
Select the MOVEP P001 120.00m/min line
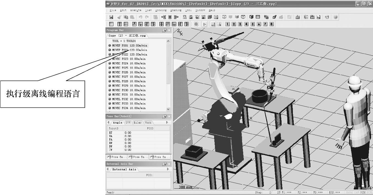tap(130, 45)
